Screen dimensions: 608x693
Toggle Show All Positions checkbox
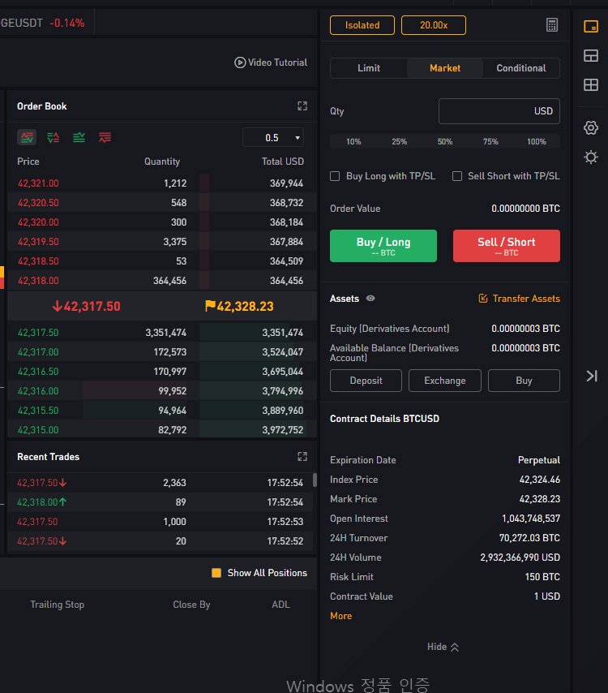pos(216,573)
